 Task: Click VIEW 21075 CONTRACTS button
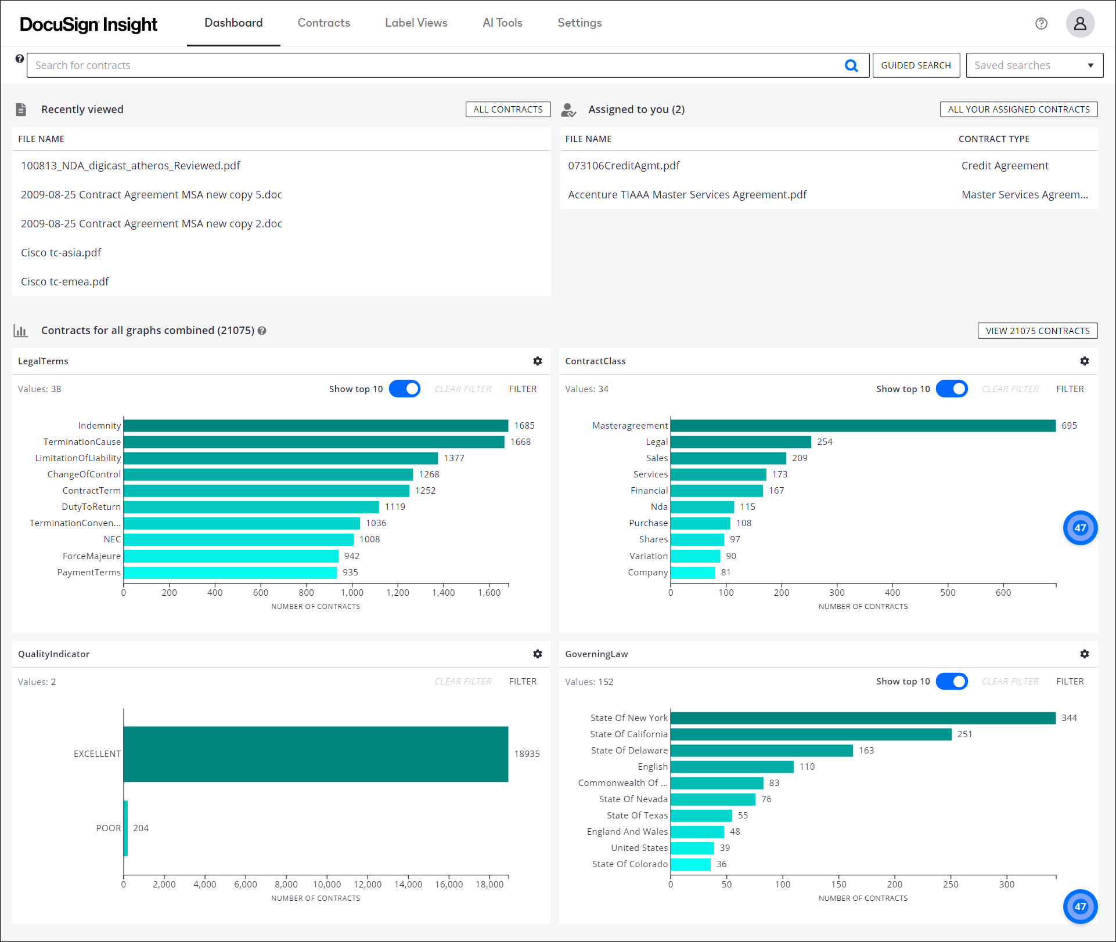tap(1038, 331)
